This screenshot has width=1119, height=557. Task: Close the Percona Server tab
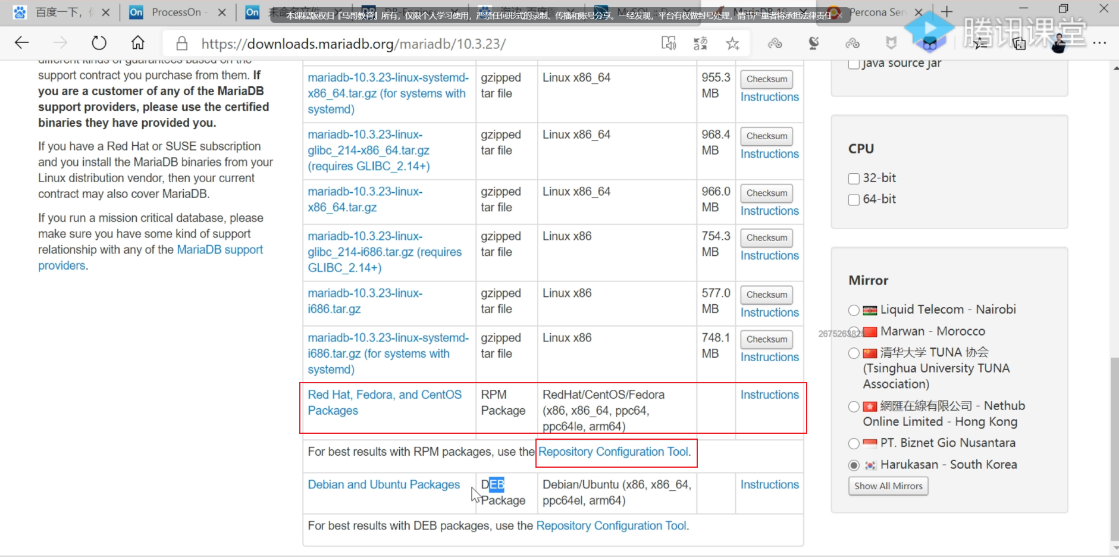(919, 12)
